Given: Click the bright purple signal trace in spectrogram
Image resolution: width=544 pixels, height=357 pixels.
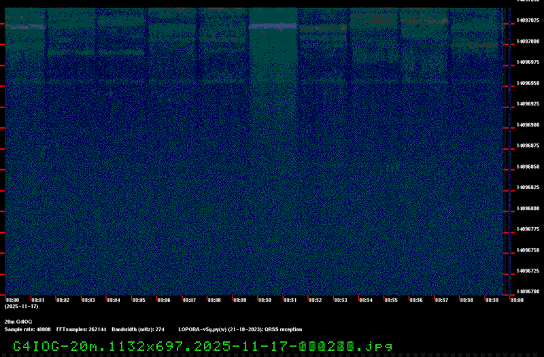Looking at the screenshot, I should click(x=273, y=26).
